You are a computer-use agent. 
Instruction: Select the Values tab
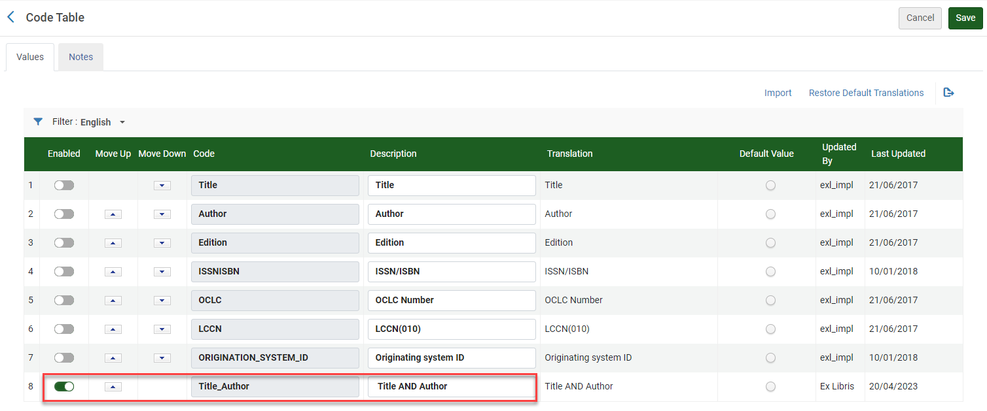click(x=30, y=57)
